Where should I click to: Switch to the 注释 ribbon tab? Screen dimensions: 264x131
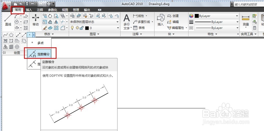[x=40, y=10]
